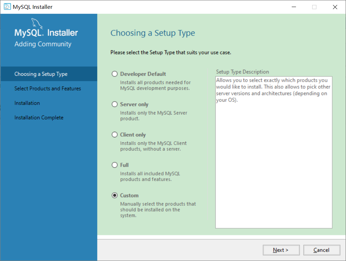Click the MySQL Installer title bar icon
Image resolution: width=346 pixels, height=261 pixels.
point(7,7)
